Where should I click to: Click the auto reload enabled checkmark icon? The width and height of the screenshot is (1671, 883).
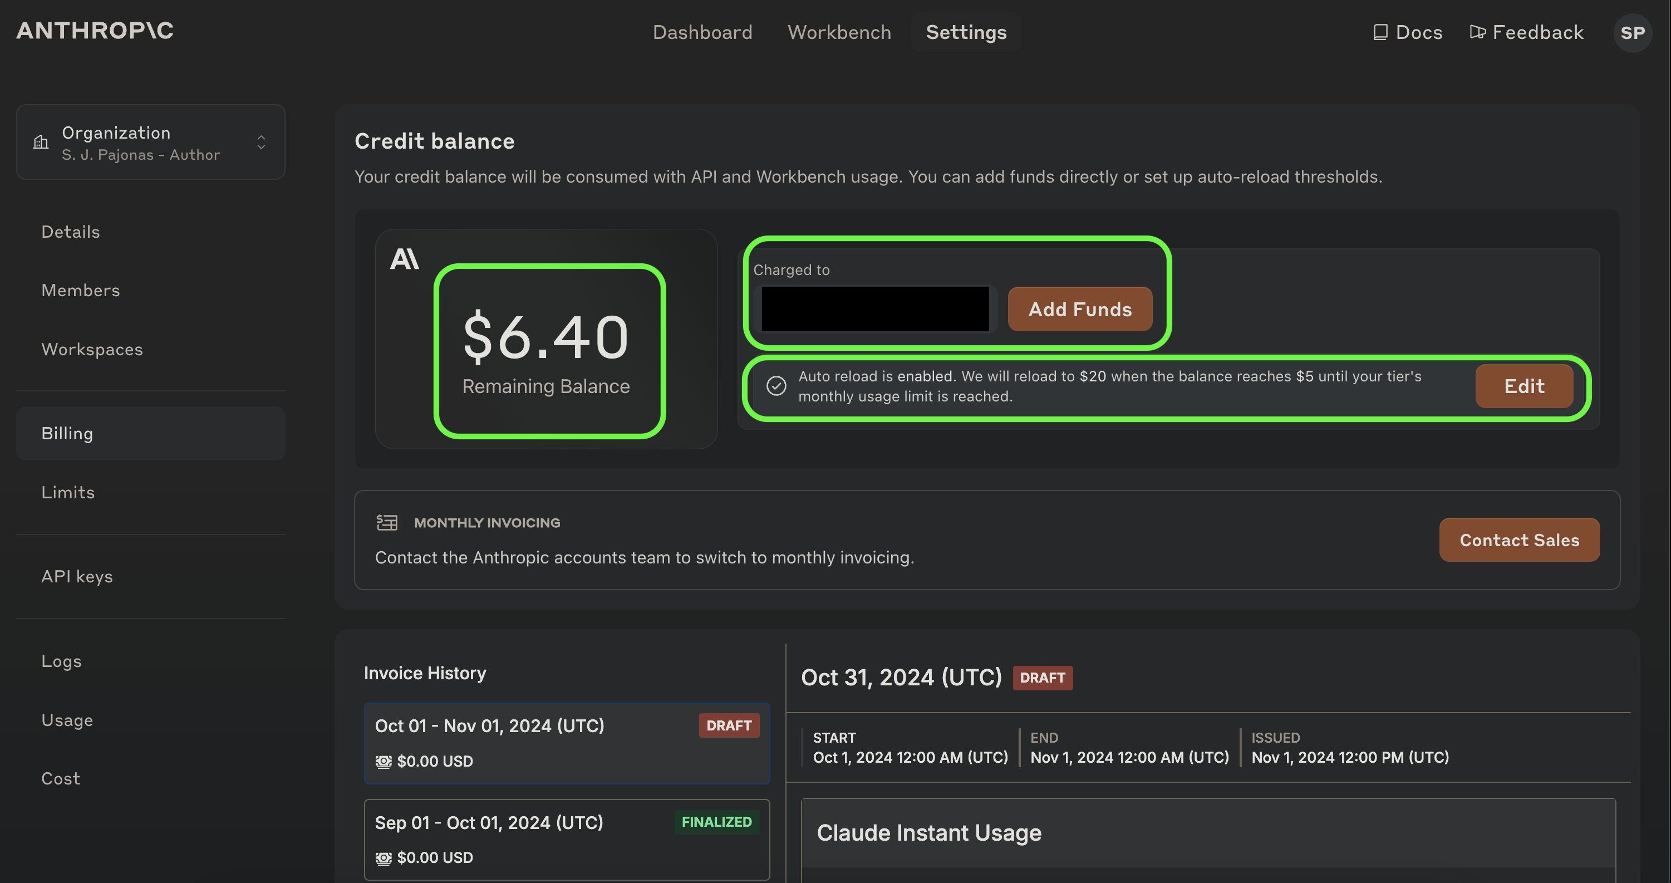[x=776, y=386]
